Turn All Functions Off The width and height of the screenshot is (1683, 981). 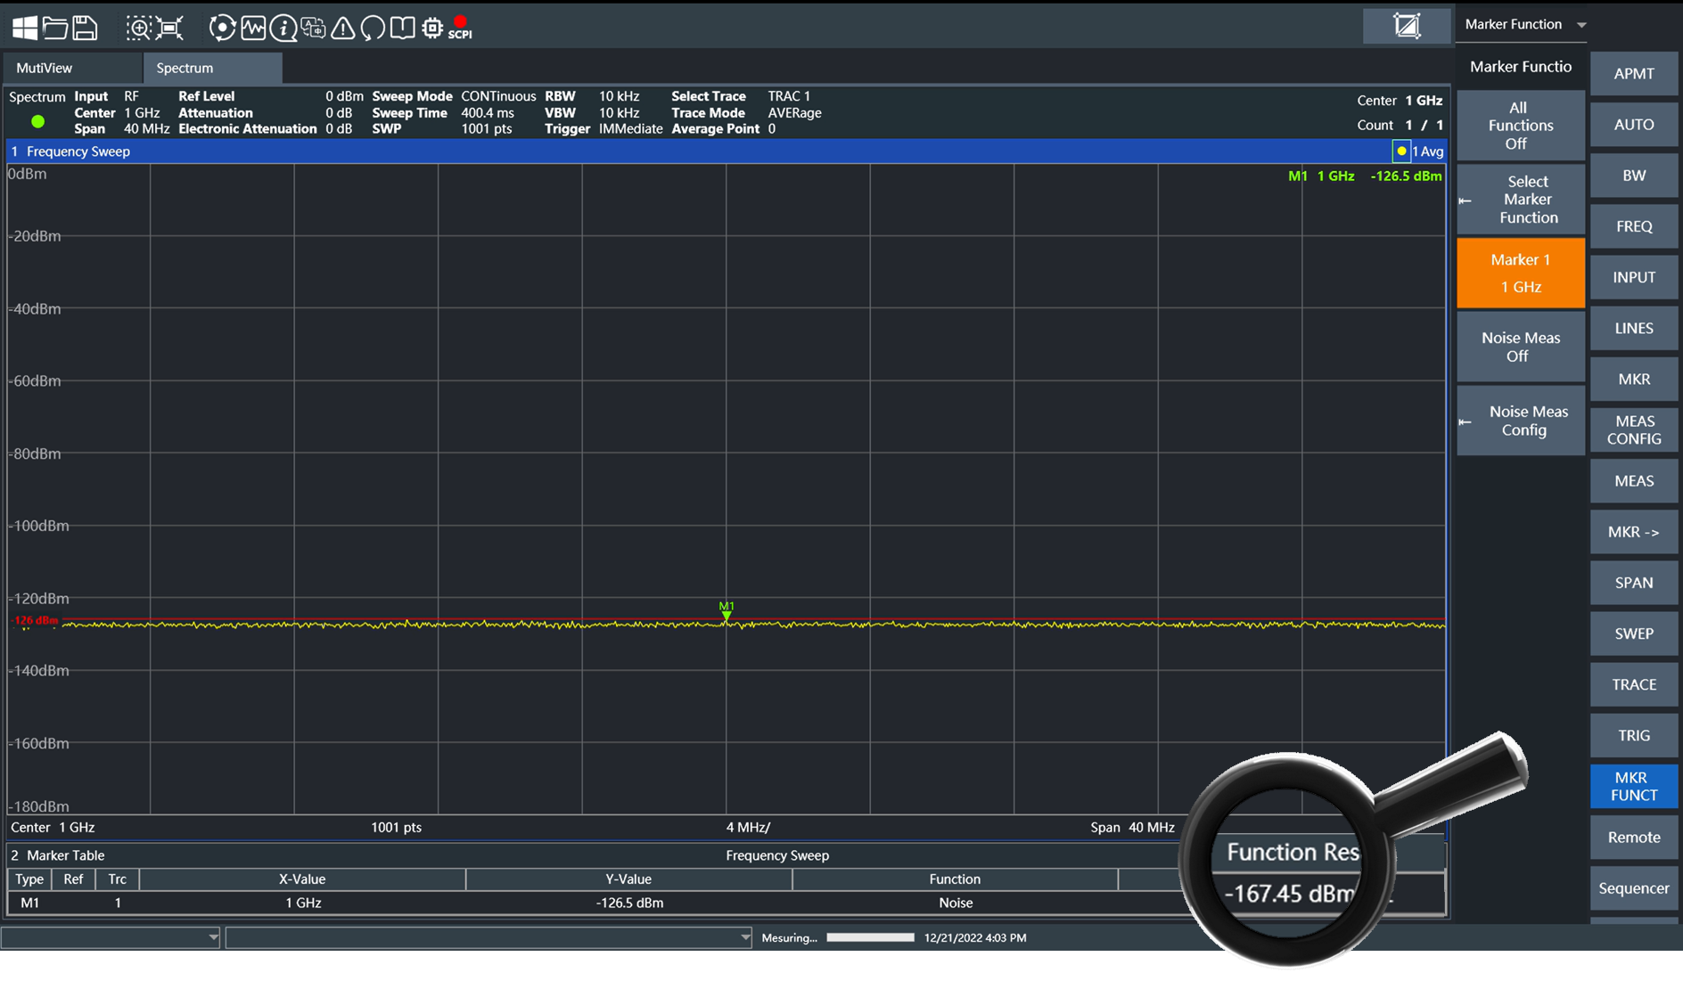coord(1521,126)
